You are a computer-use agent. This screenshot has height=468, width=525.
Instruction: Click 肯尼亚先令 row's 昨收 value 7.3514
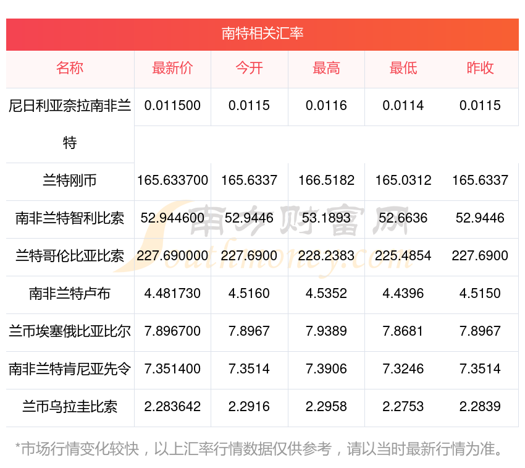(x=480, y=369)
